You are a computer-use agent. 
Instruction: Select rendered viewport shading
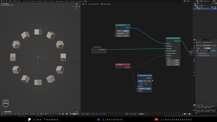[x=78, y=114]
